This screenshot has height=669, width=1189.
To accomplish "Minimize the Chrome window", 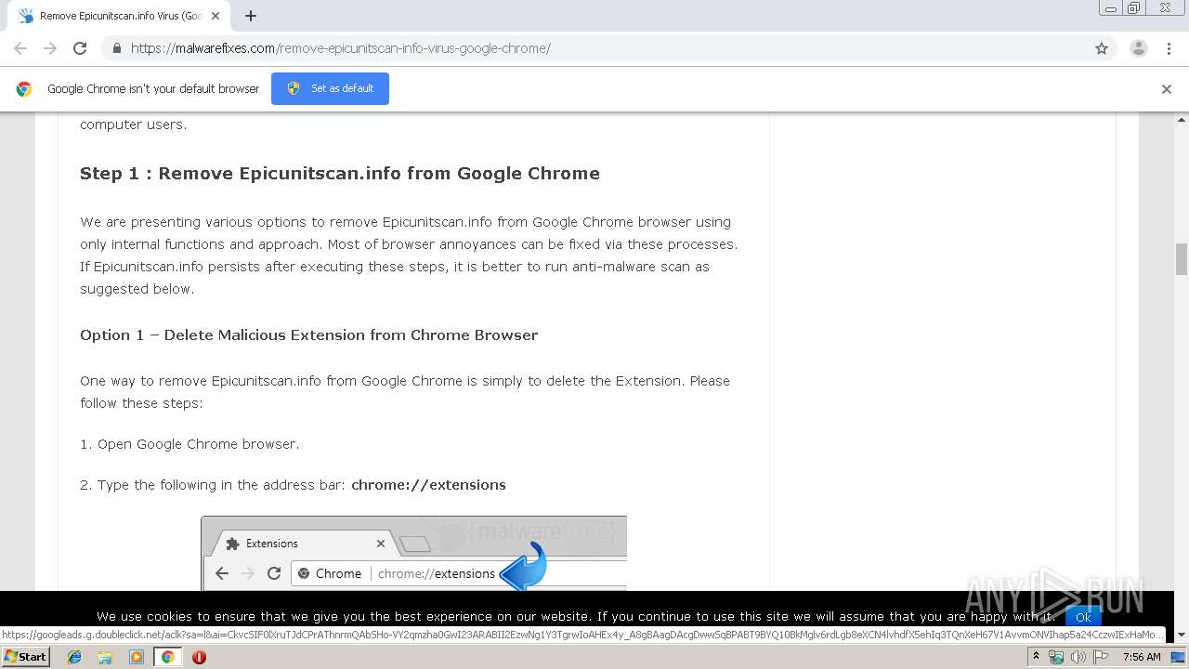I will [x=1111, y=8].
